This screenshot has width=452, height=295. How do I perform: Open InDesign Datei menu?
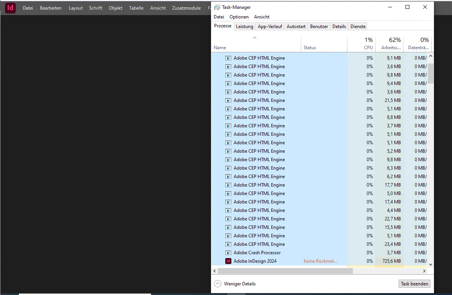click(28, 8)
